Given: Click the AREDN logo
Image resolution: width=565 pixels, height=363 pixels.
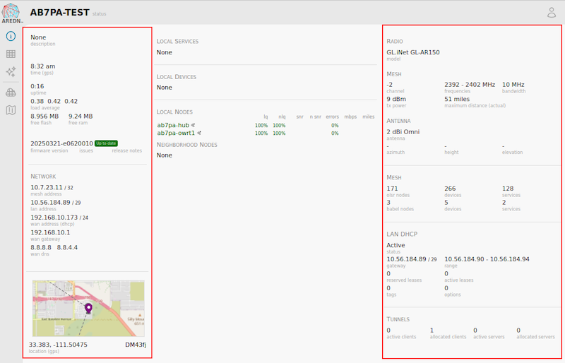Looking at the screenshot, I should pos(12,13).
